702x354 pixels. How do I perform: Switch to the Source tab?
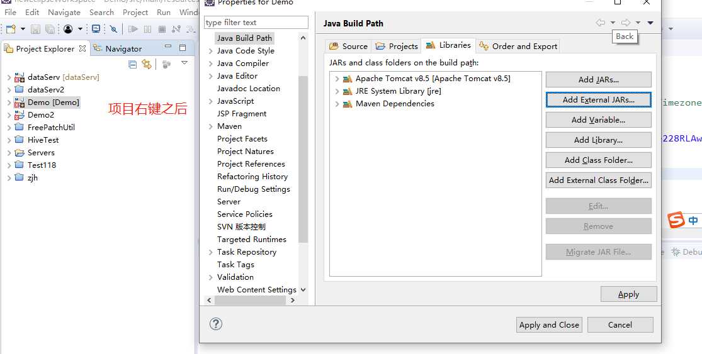click(348, 46)
